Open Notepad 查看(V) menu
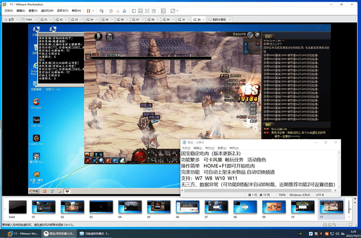 tap(222, 148)
